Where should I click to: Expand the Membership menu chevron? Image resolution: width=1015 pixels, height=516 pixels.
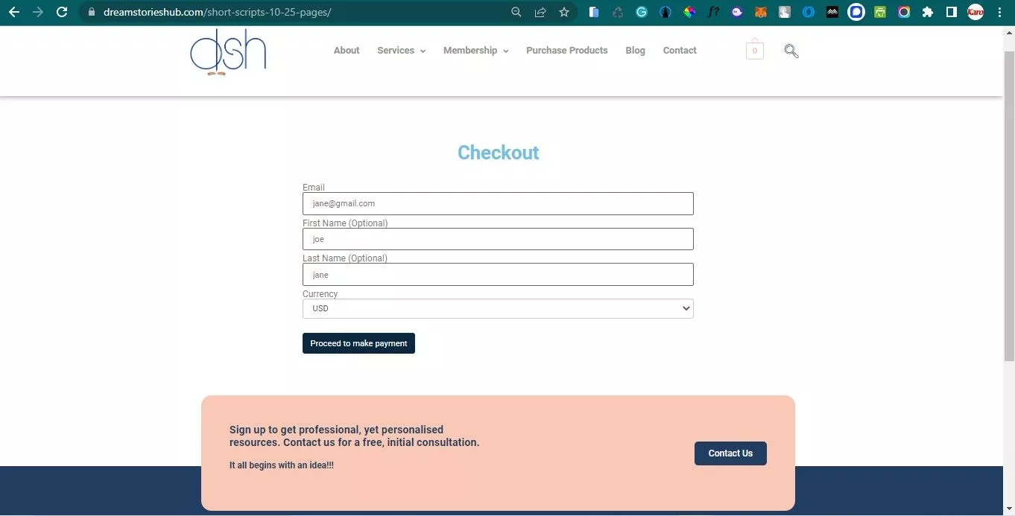(506, 51)
